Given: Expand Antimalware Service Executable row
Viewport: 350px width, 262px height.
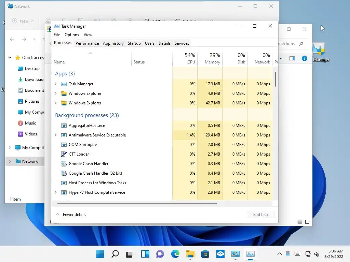Looking at the screenshot, I should (56, 135).
